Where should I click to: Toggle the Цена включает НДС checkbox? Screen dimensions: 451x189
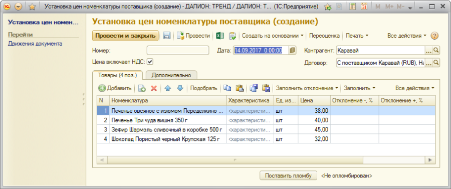[x=150, y=61]
